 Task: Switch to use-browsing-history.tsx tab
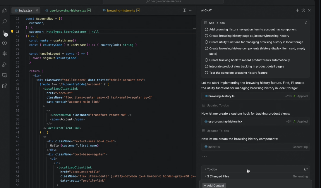(68, 11)
